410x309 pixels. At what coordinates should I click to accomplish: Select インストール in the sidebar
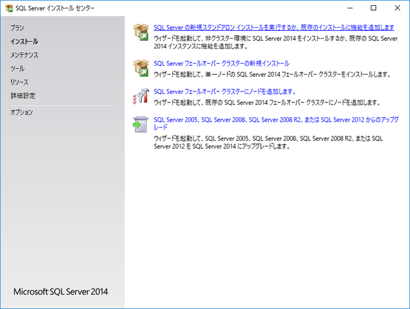point(24,42)
